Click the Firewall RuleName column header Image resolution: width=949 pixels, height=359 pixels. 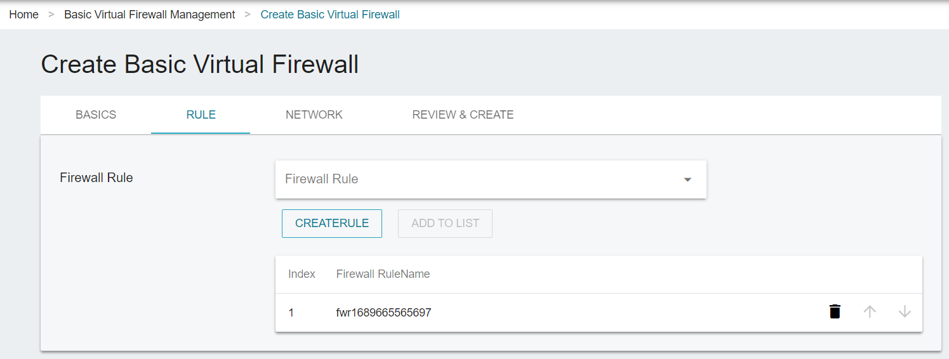pyautogui.click(x=383, y=274)
